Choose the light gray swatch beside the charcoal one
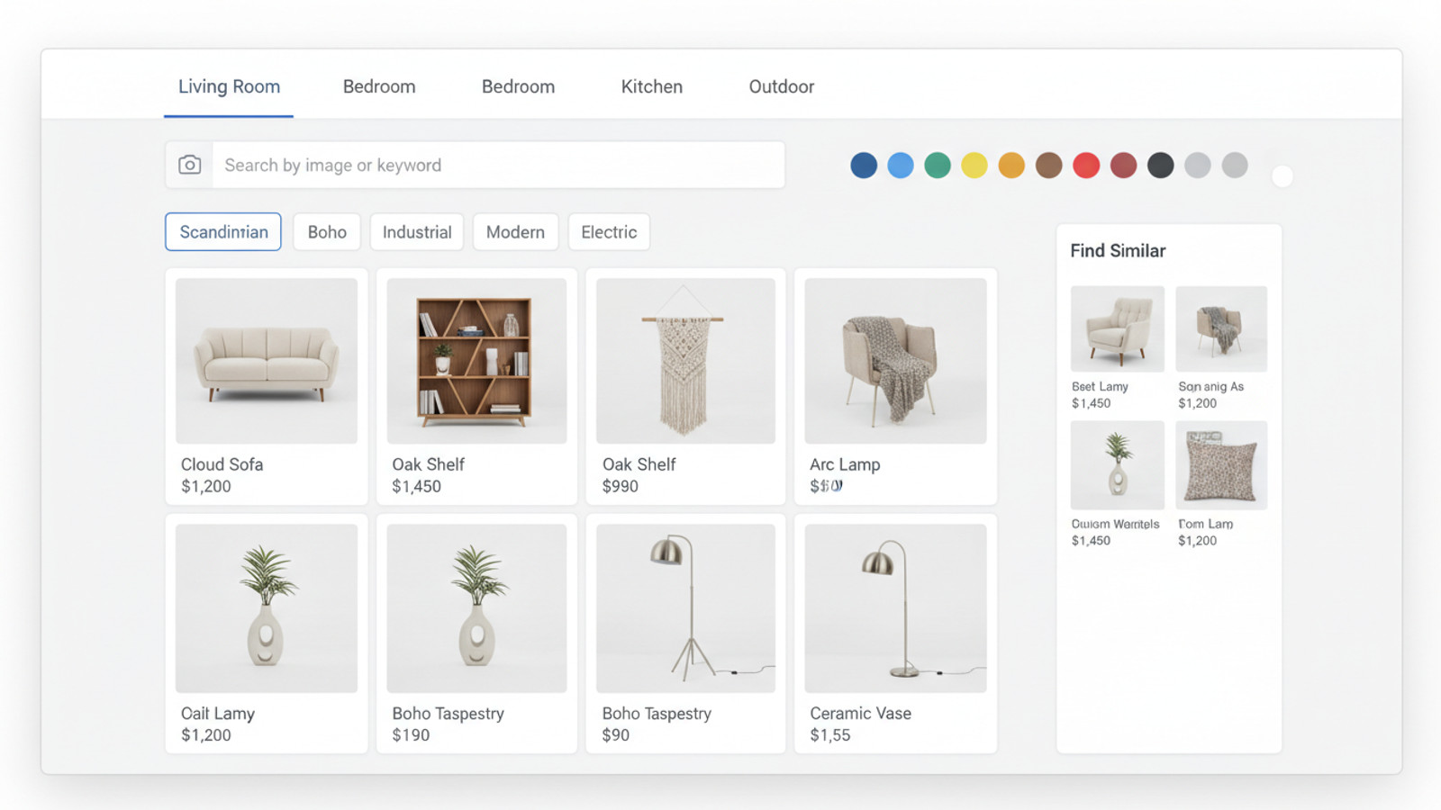1441x810 pixels. click(1198, 166)
